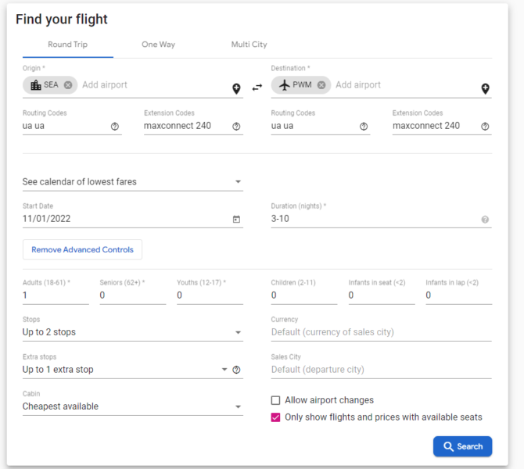Click Remove Advanced Controls button
The width and height of the screenshot is (524, 469).
[82, 249]
